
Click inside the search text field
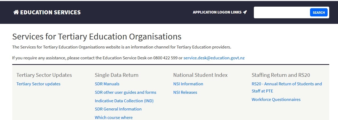pyautogui.click(x=282, y=12)
